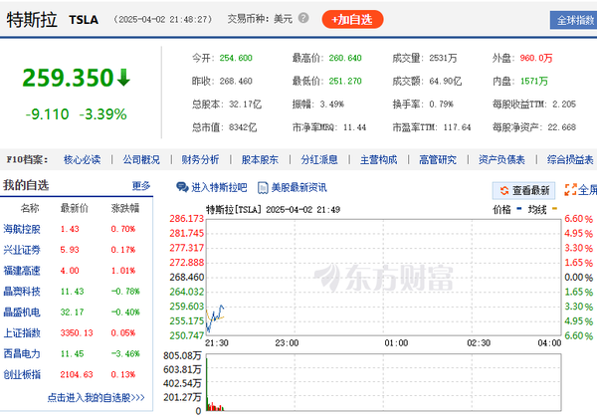Open 兴业证券 in watchlist

pos(22,250)
